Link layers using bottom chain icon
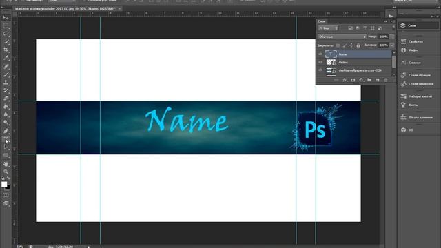 pos(336,80)
